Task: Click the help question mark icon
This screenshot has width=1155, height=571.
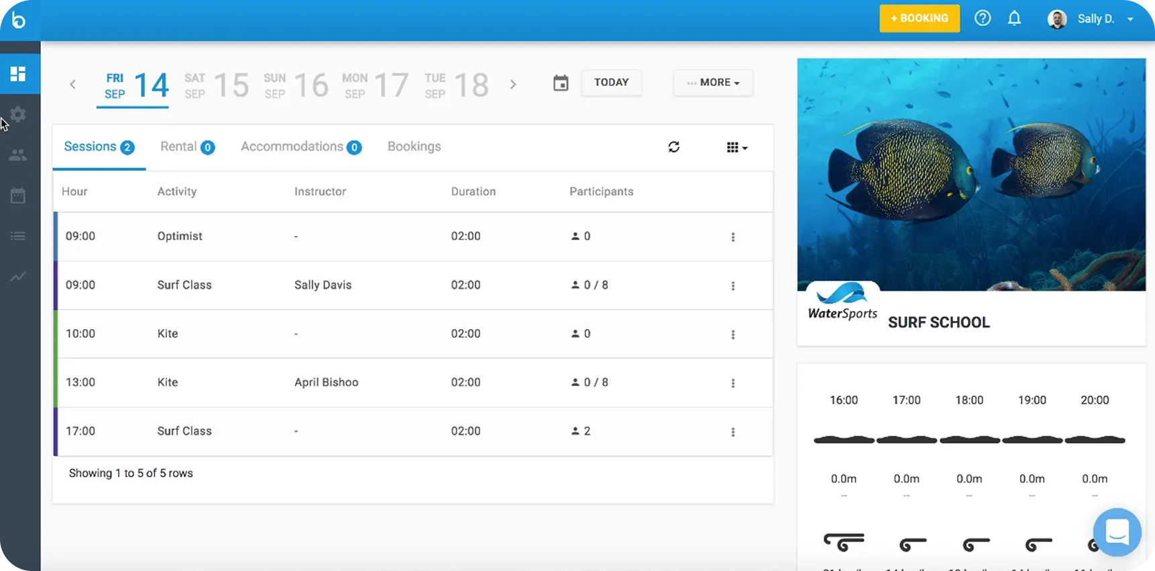Action: click(983, 19)
